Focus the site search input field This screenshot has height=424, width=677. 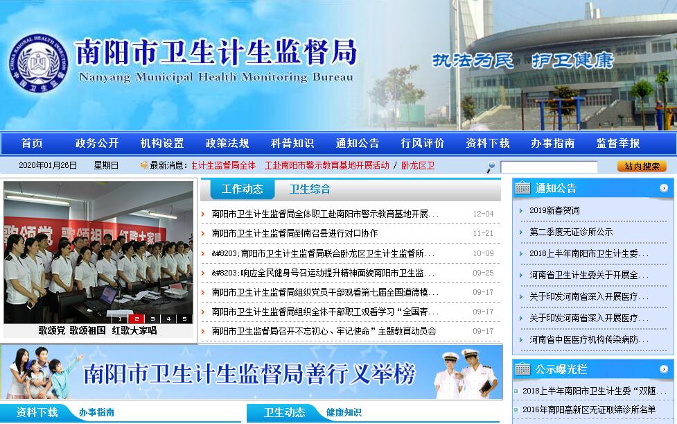[x=548, y=167]
